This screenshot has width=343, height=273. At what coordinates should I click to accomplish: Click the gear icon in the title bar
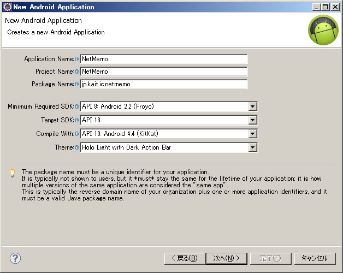[8, 7]
